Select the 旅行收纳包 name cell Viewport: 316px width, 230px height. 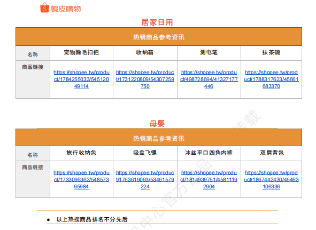81,153
